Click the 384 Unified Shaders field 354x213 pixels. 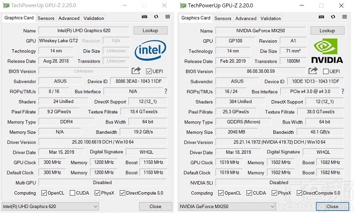(240, 102)
